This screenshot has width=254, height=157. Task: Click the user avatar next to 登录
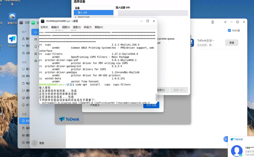[35, 143]
